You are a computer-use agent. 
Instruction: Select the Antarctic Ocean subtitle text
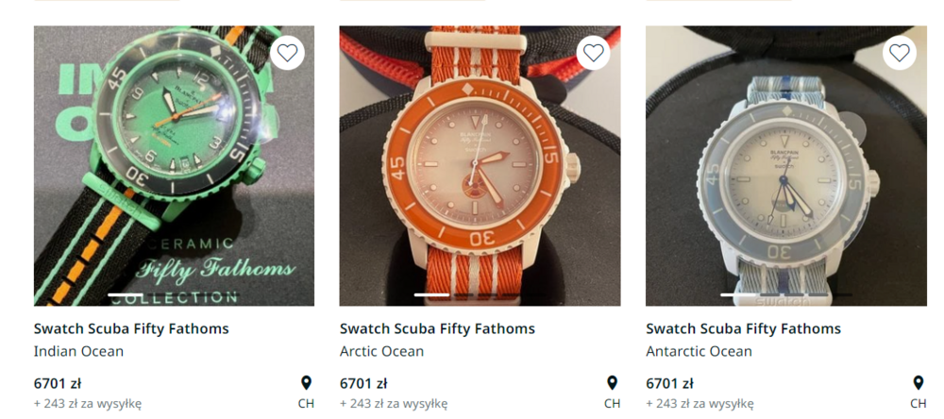(699, 351)
